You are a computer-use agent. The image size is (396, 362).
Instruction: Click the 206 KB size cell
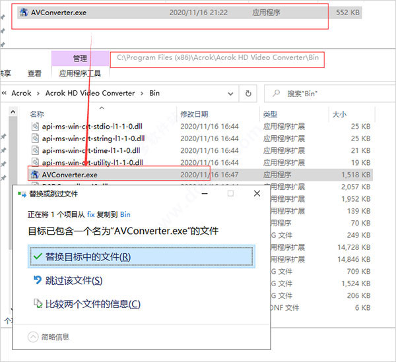coord(359,295)
